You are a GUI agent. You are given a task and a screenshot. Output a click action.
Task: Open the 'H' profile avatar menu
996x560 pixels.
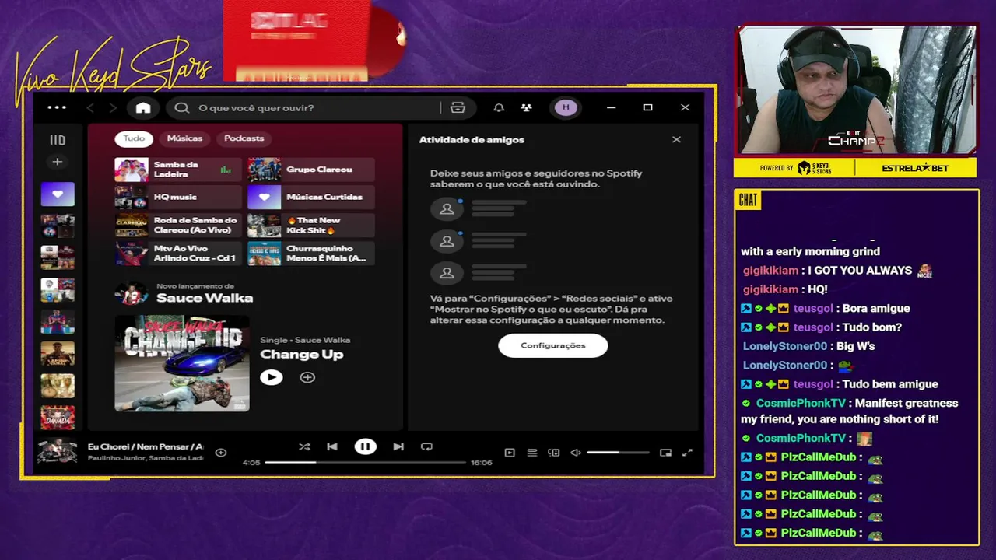click(x=566, y=107)
